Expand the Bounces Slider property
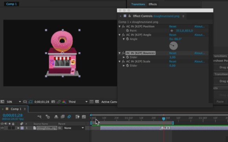 pyautogui.click(x=124, y=57)
